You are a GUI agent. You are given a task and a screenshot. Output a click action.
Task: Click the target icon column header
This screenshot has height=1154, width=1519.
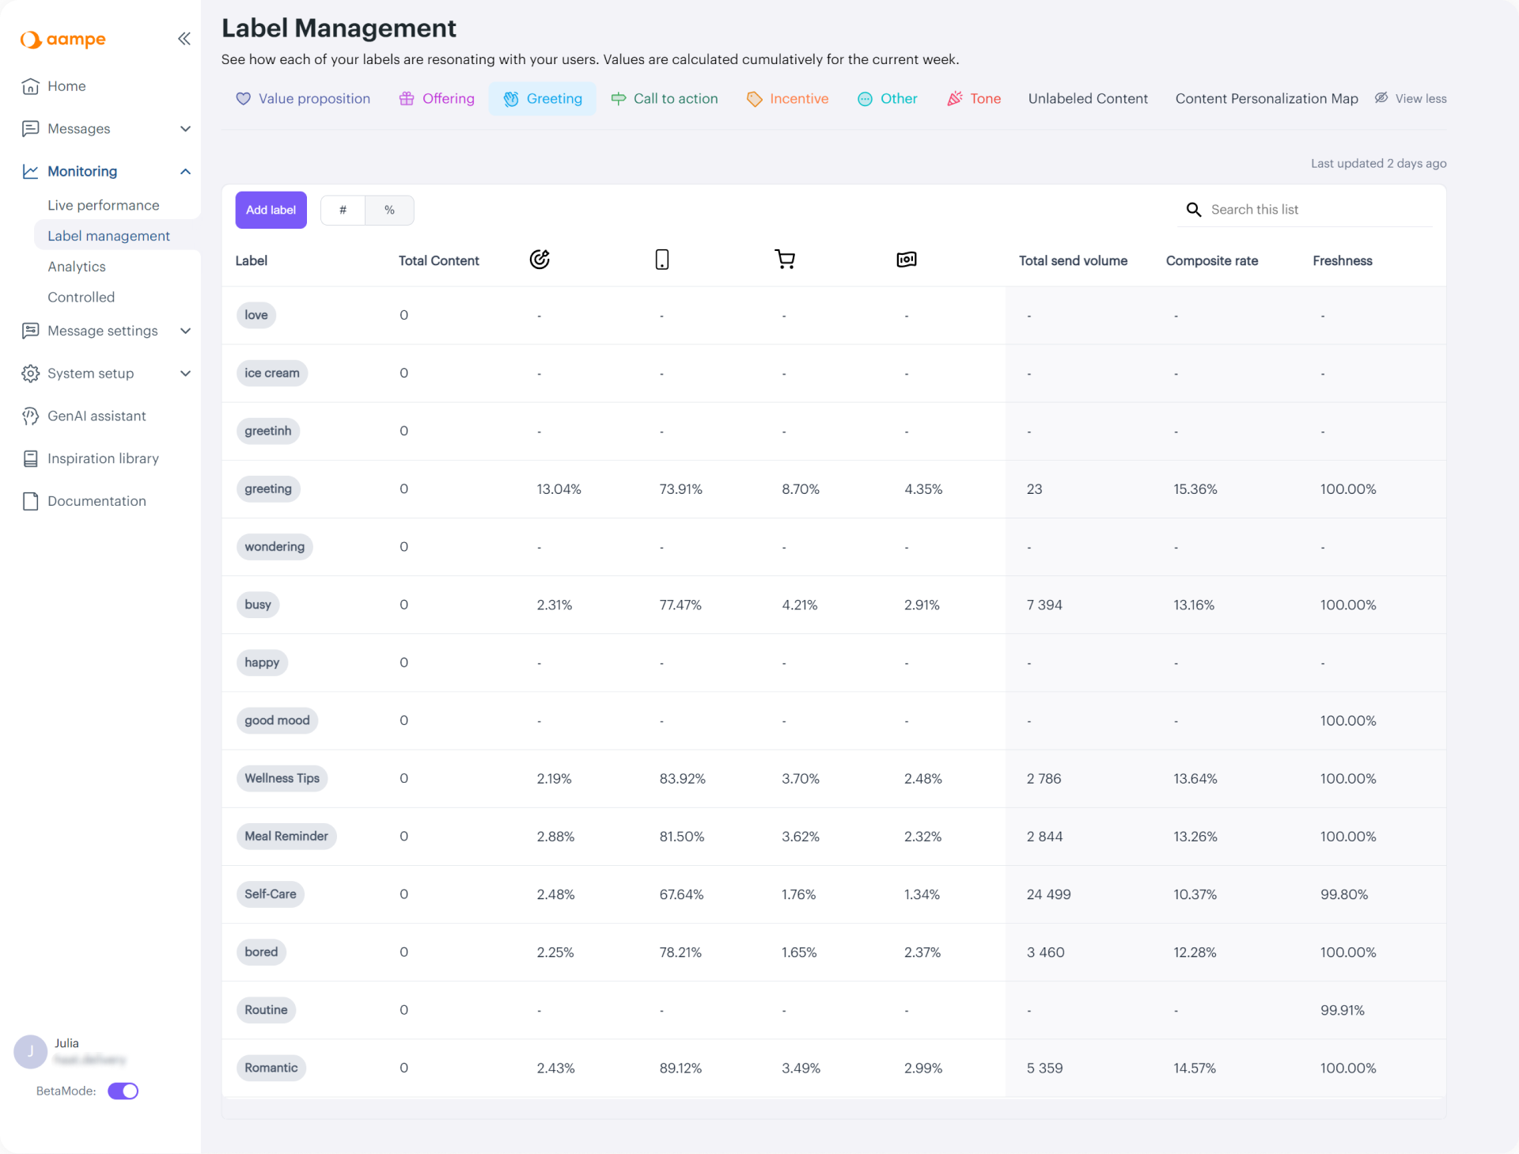click(x=539, y=259)
